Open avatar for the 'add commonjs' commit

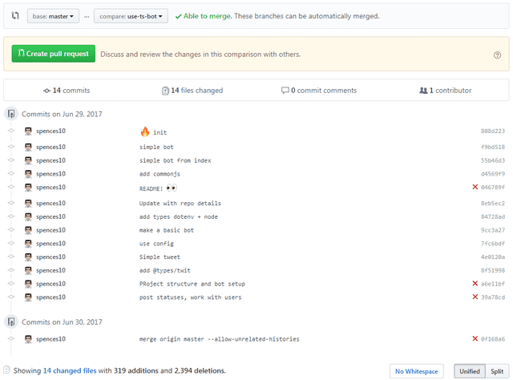pos(29,174)
